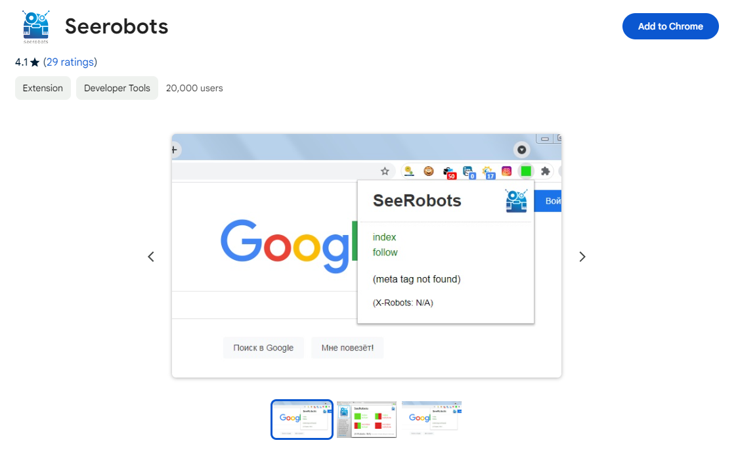Add the Seerobots extension to Chrome

point(670,26)
